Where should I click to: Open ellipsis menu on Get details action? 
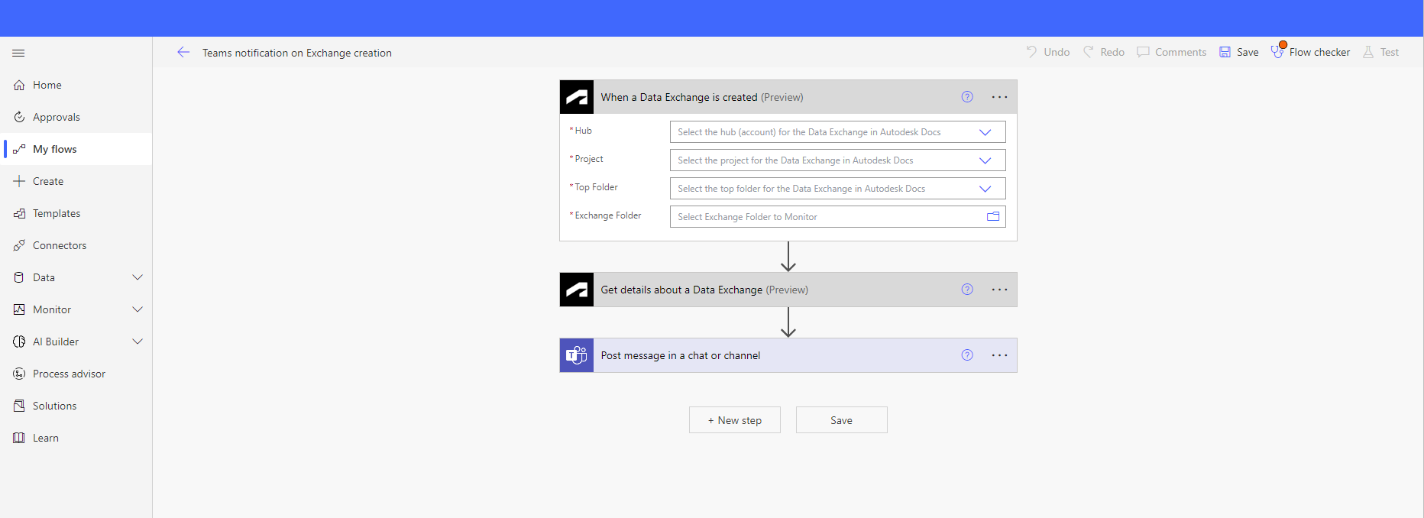pyautogui.click(x=999, y=290)
